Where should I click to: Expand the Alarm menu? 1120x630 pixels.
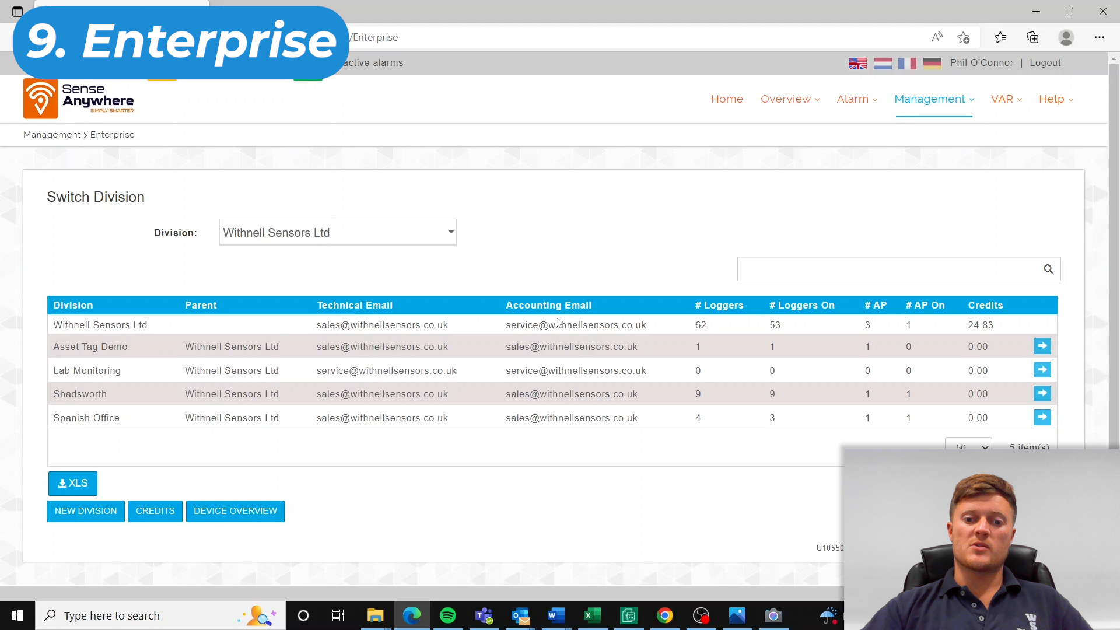[x=857, y=99]
